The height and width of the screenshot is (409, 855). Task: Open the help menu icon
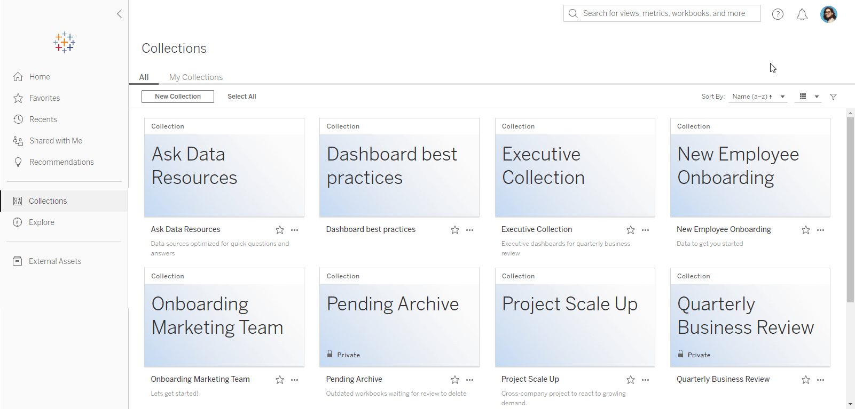tap(778, 14)
